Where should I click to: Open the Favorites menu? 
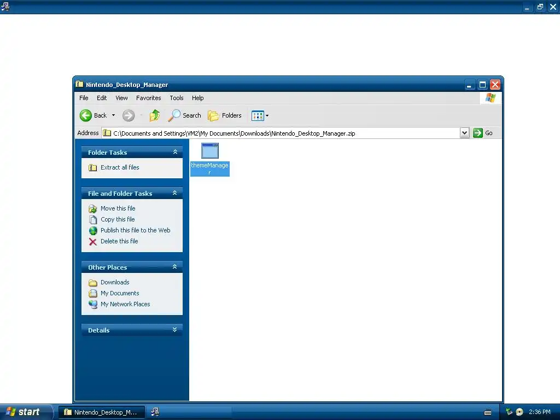pyautogui.click(x=149, y=98)
